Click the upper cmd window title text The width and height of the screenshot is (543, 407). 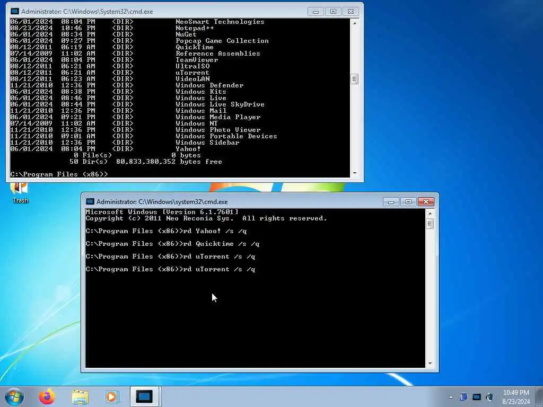point(87,12)
